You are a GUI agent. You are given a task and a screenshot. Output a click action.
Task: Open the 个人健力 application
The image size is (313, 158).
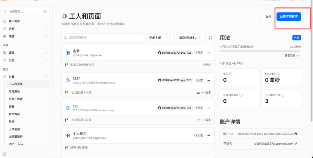click(79, 134)
